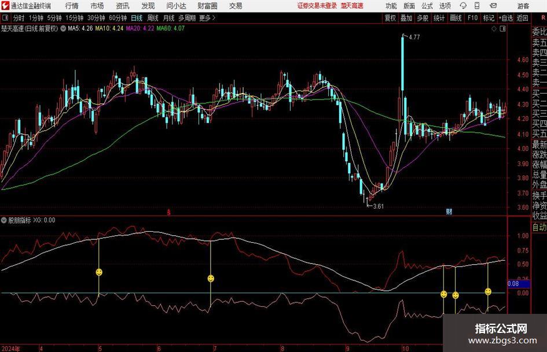Click the +自选 button

click(x=506, y=18)
